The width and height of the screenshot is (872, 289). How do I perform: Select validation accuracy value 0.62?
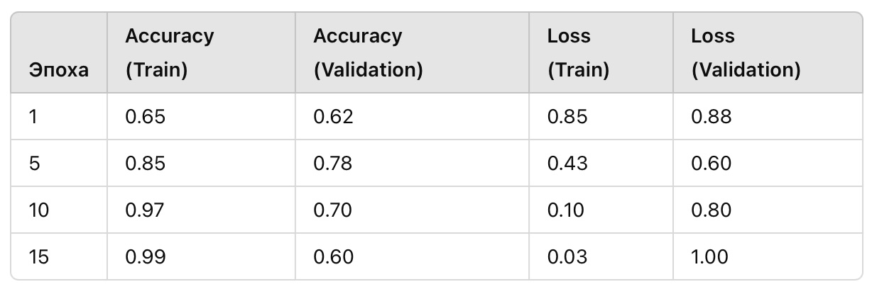pos(333,116)
